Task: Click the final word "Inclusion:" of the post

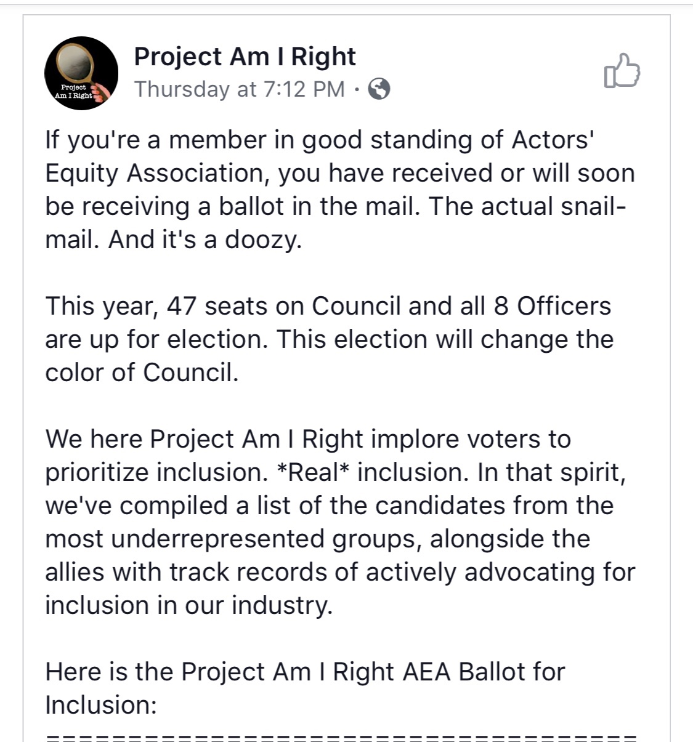Action: pyautogui.click(x=101, y=705)
